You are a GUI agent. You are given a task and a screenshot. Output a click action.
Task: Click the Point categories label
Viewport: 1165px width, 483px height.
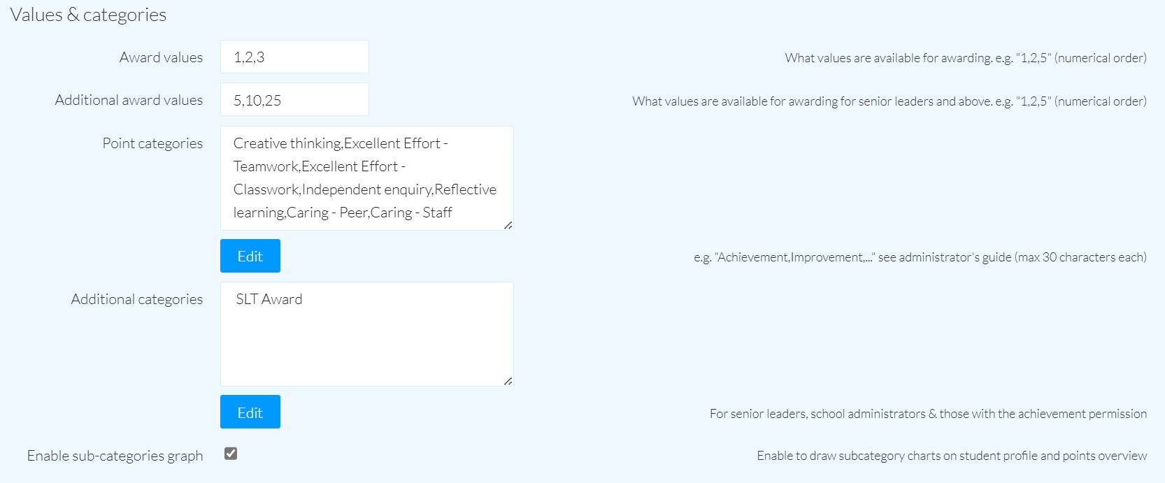[152, 143]
